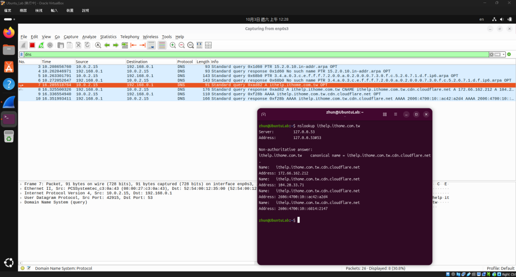
Task: Close this capture file icon
Action: tap(78, 45)
